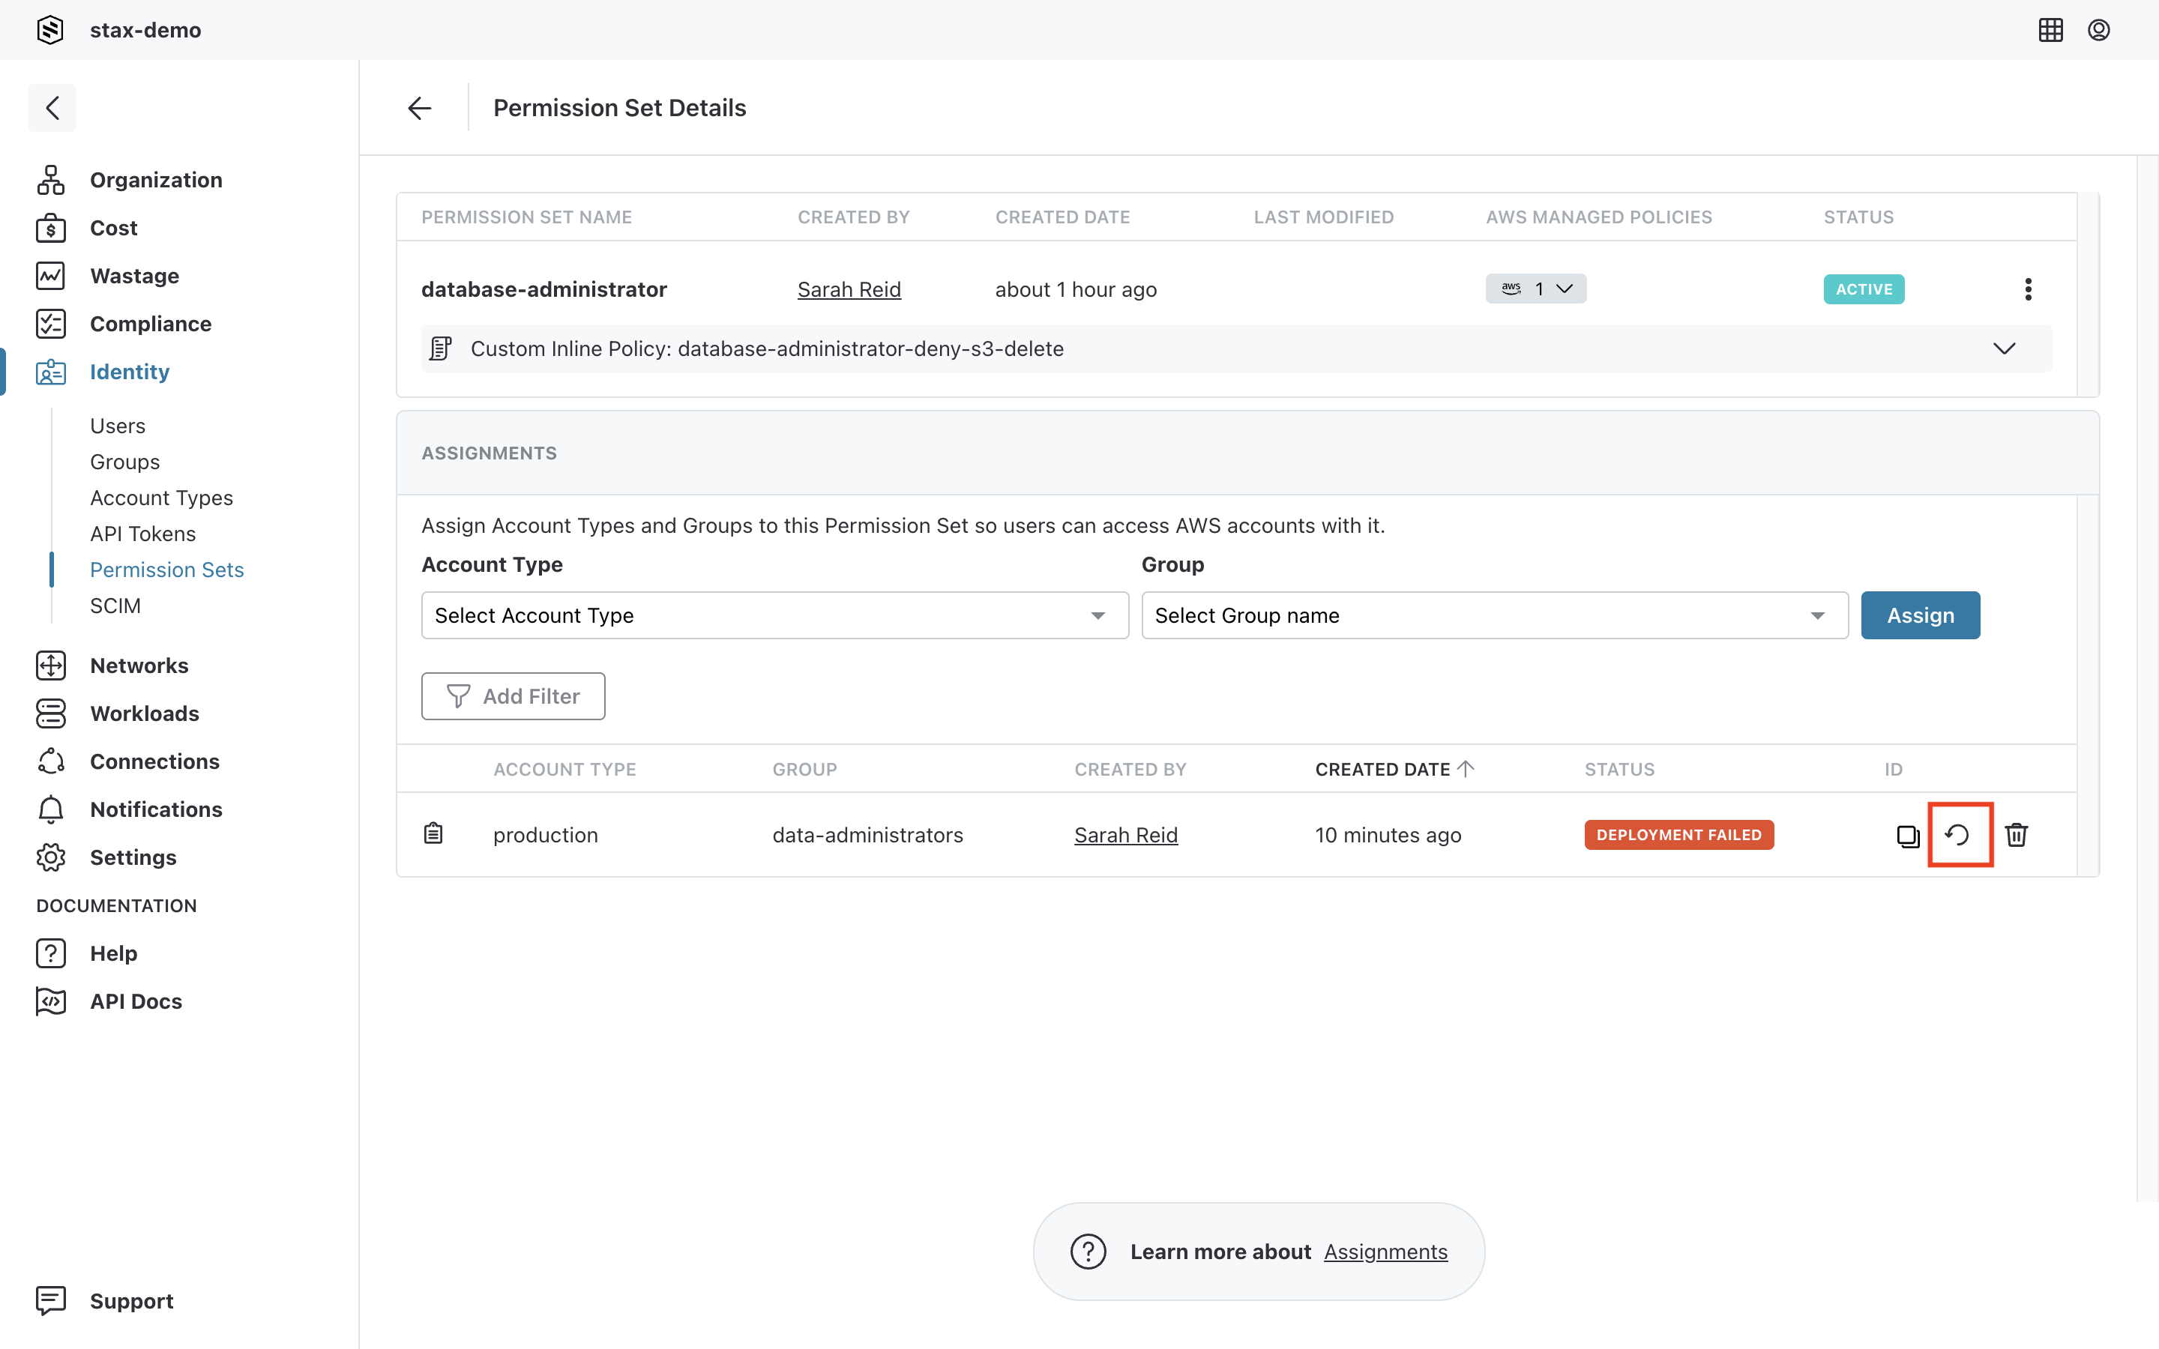Click the production account type cell
2159x1349 pixels.
(x=545, y=835)
